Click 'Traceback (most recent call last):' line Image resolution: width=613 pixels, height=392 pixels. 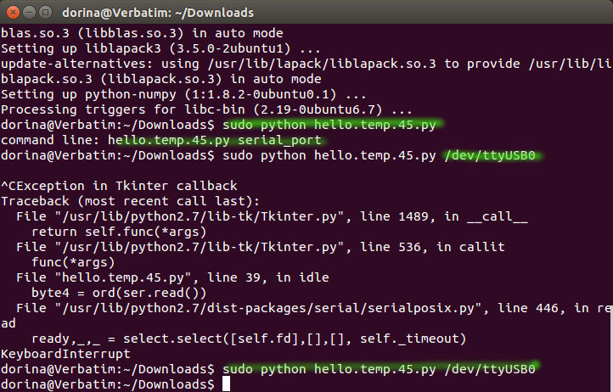click(130, 201)
